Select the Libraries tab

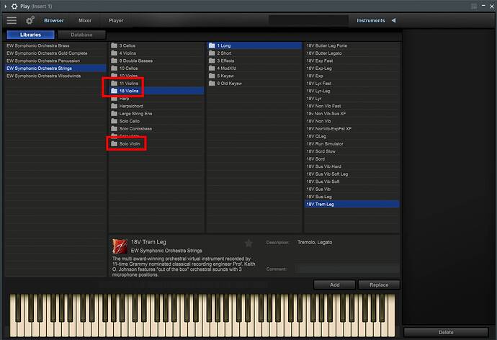[x=30, y=35]
